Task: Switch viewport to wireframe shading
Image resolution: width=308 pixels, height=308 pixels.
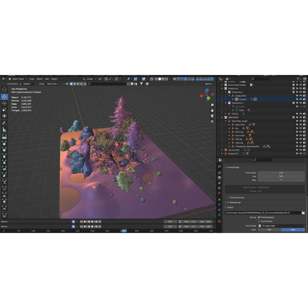Action: pos(156,79)
